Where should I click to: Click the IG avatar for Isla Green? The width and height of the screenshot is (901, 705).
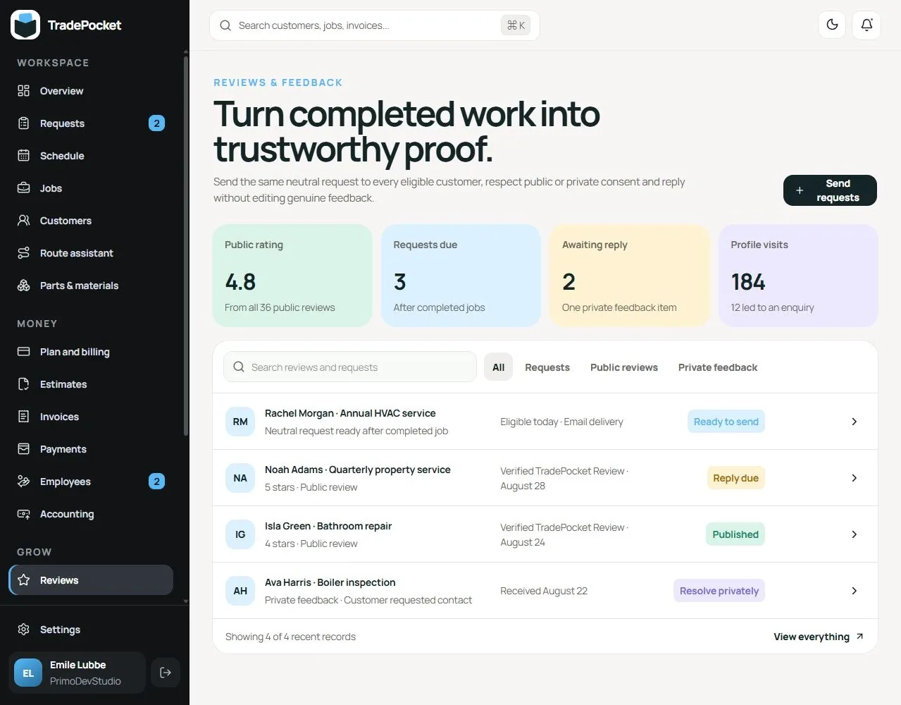(240, 534)
